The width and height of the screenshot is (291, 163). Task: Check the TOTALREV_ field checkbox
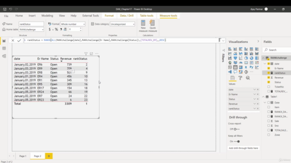tap(269, 91)
